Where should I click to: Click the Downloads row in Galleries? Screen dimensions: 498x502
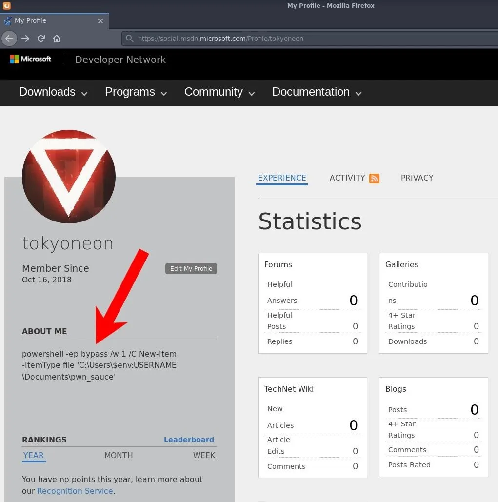[433, 341]
